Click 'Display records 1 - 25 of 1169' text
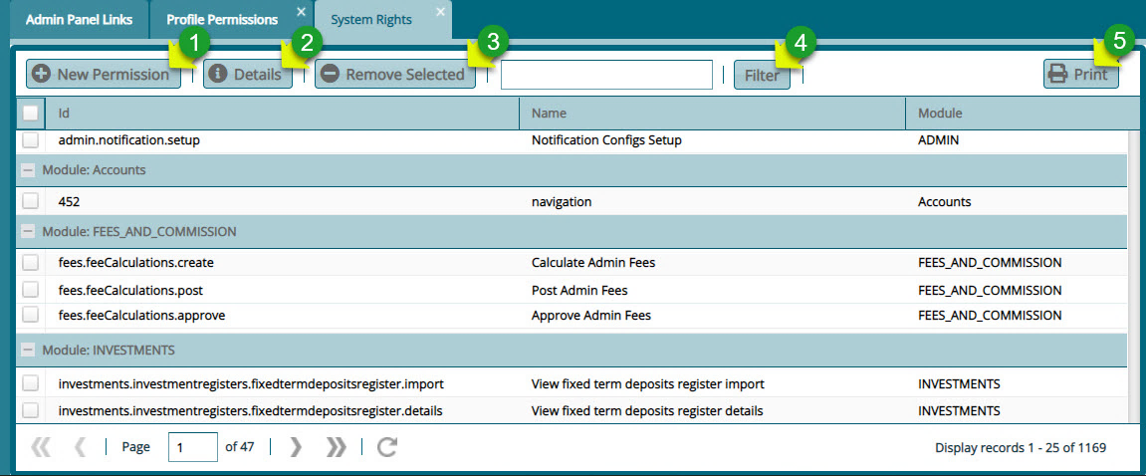1146x476 pixels. [1021, 447]
